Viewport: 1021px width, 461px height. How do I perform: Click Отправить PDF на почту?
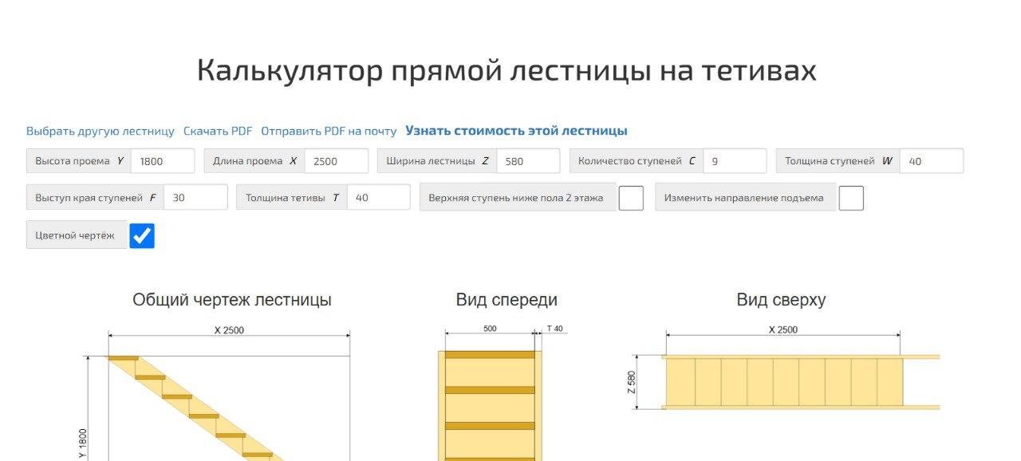click(x=329, y=130)
